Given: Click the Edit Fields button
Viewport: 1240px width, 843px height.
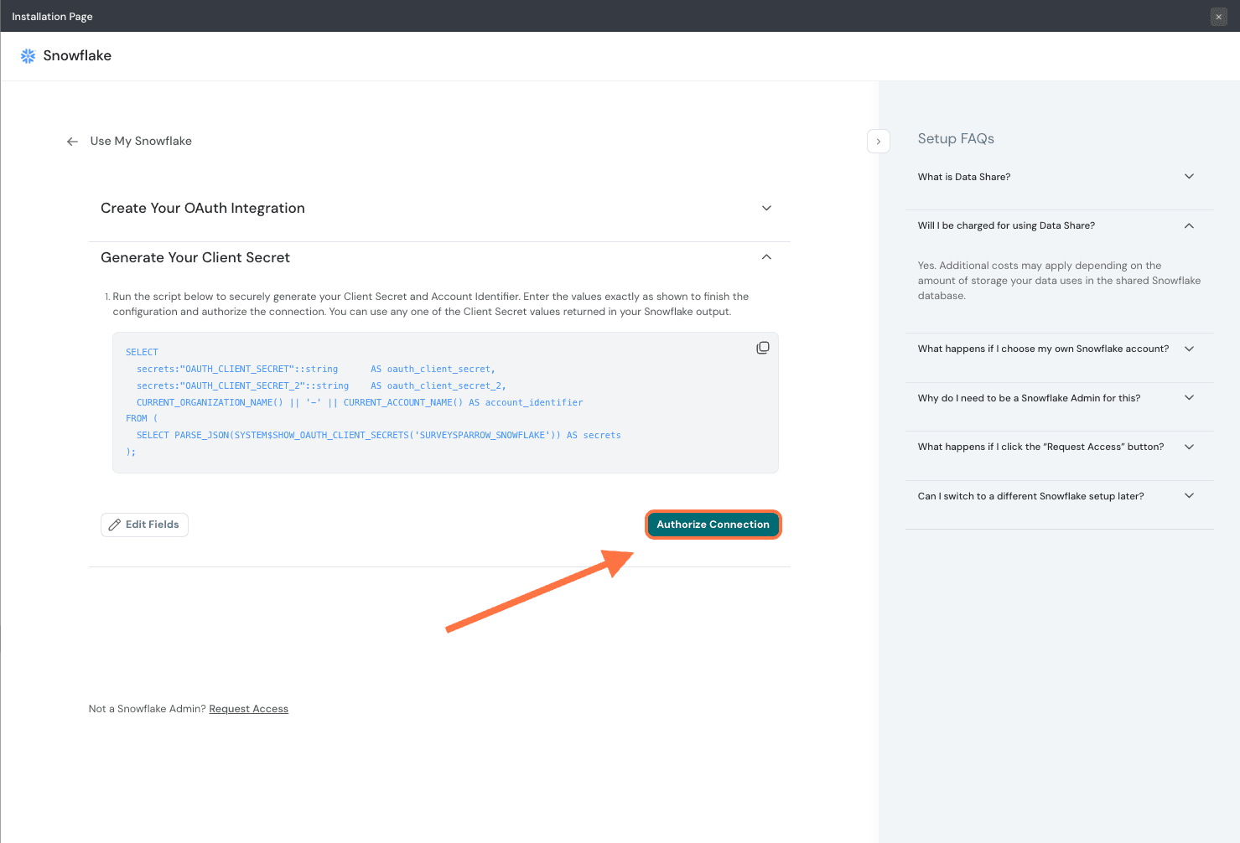Looking at the screenshot, I should tap(144, 525).
